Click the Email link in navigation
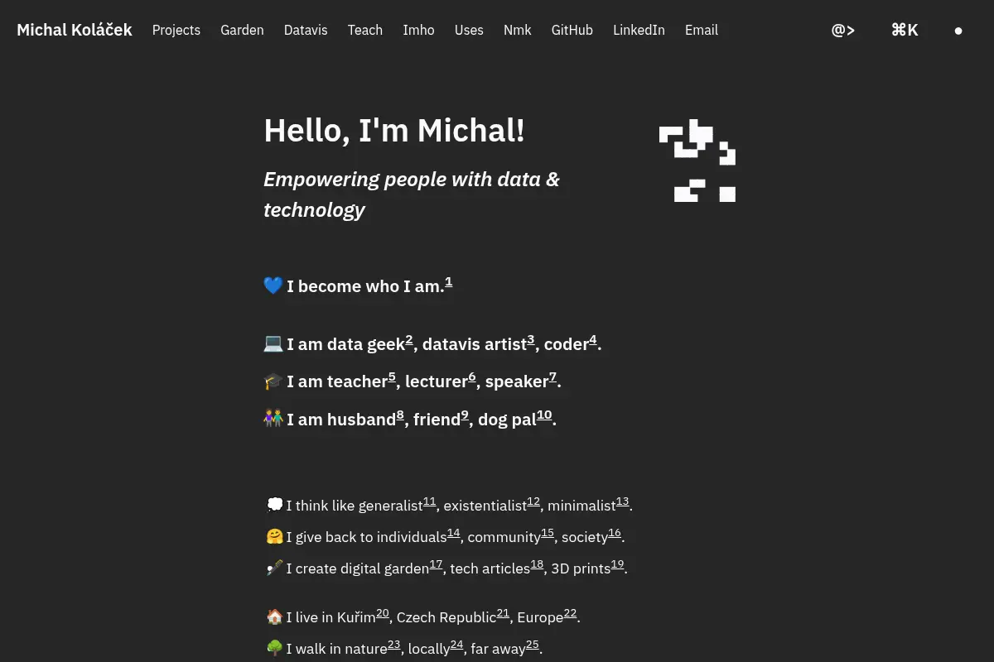The image size is (994, 662). [x=702, y=30]
